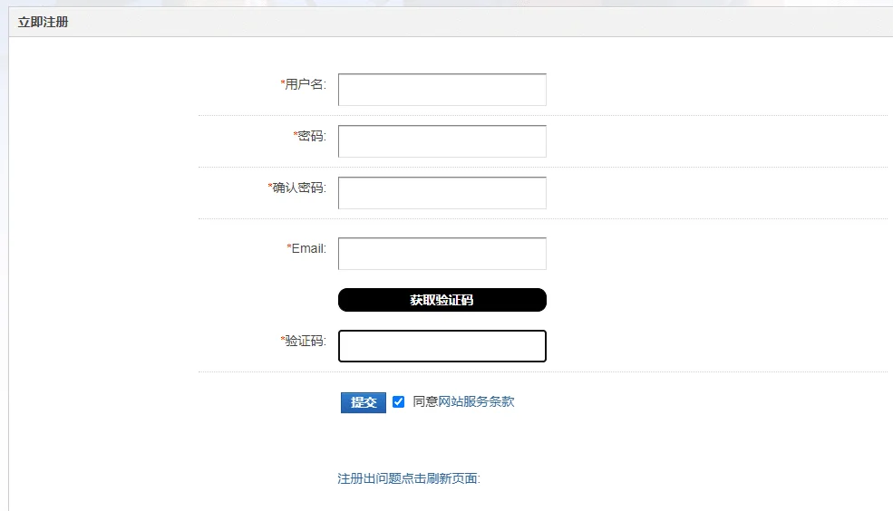Image resolution: width=893 pixels, height=511 pixels.
Task: Click the 注册出问题点击刷新页面 refresh link
Action: 409,478
